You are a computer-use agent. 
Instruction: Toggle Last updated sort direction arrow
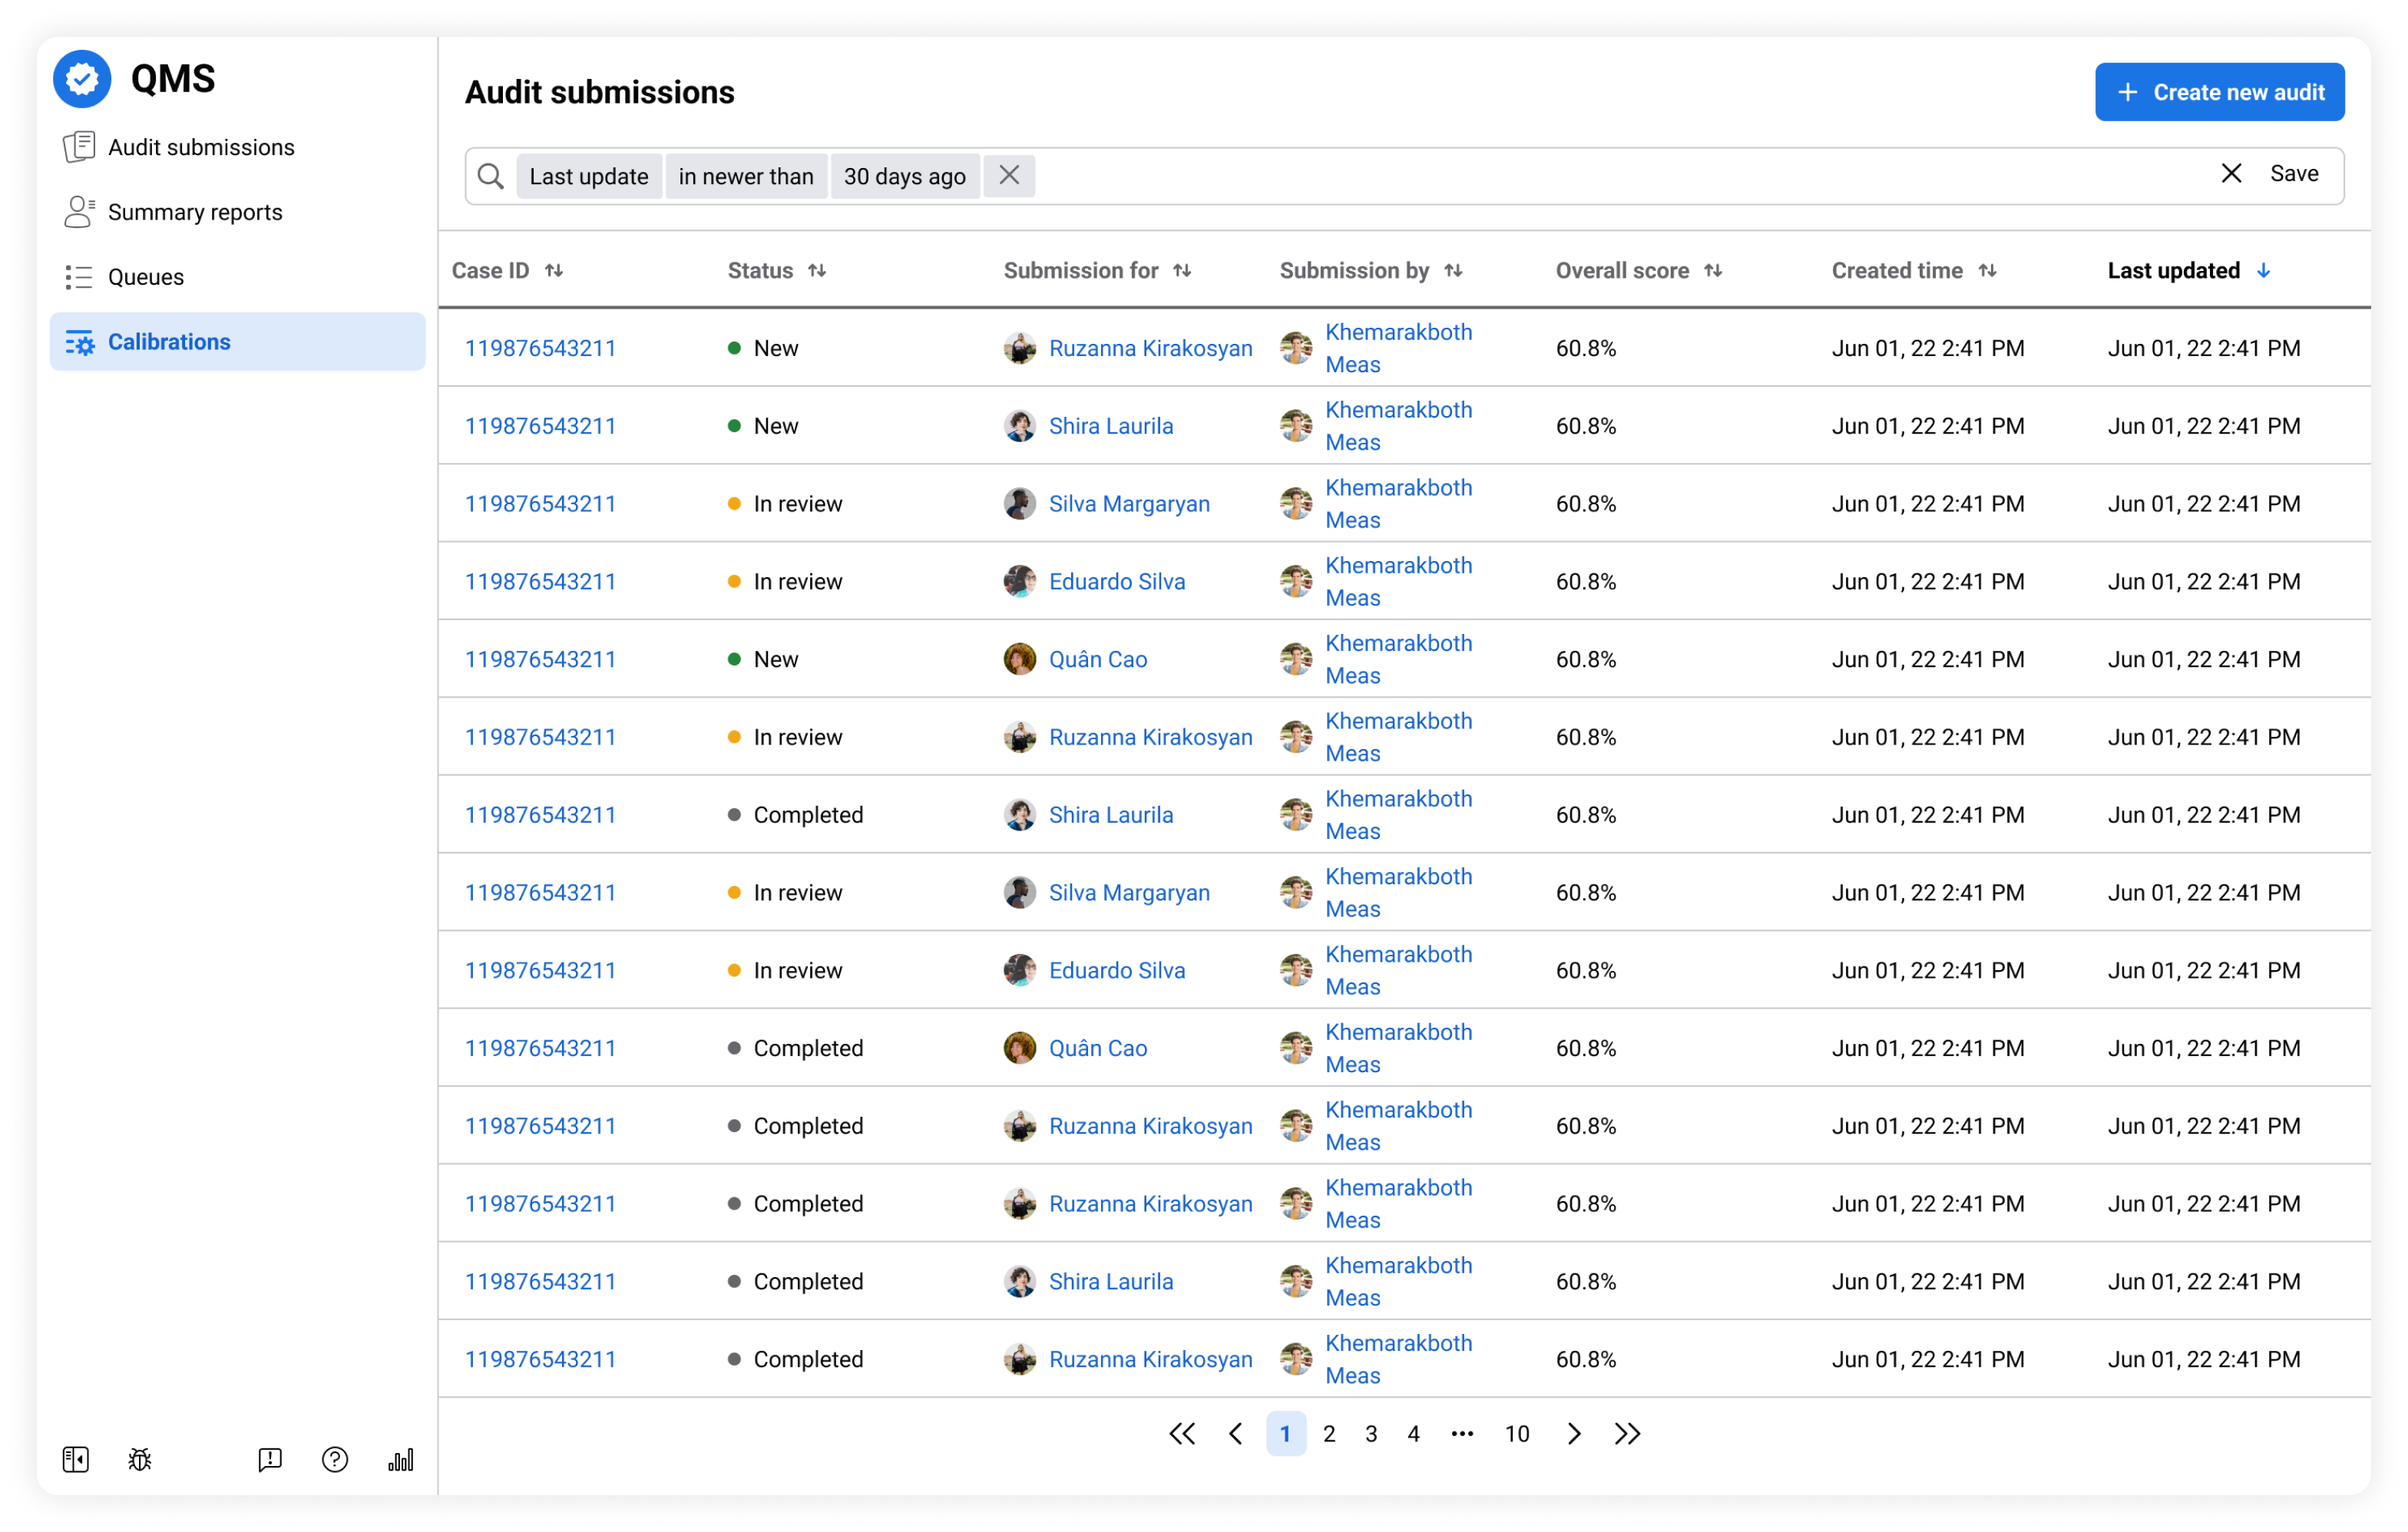pos(2264,271)
